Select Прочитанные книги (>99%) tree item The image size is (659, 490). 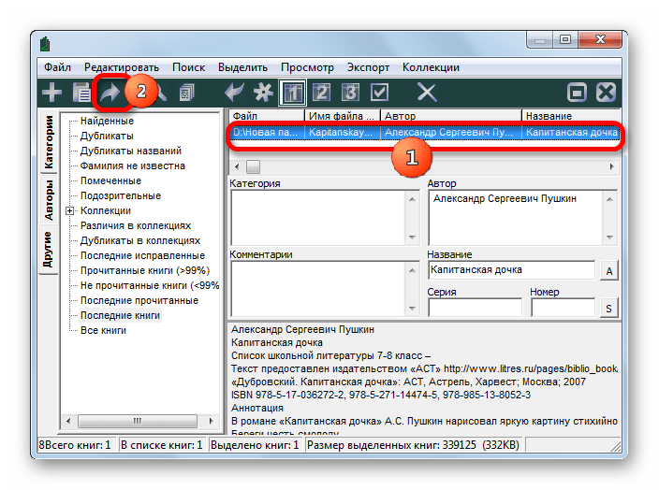144,271
